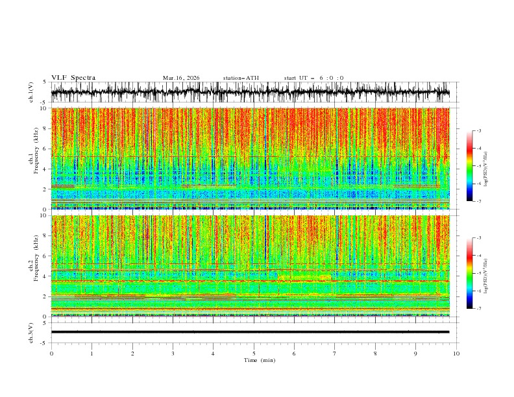The image size is (514, 397).
Task: Click the 'Time (min)' axis label
Action: pyautogui.click(x=260, y=360)
